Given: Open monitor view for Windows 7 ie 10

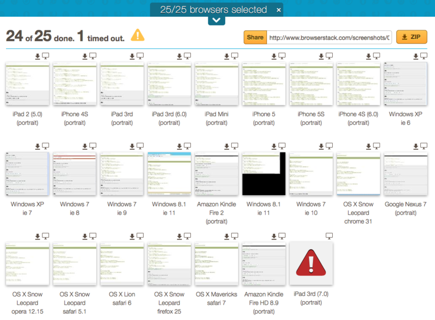Looking at the screenshot, I should coord(330,146).
